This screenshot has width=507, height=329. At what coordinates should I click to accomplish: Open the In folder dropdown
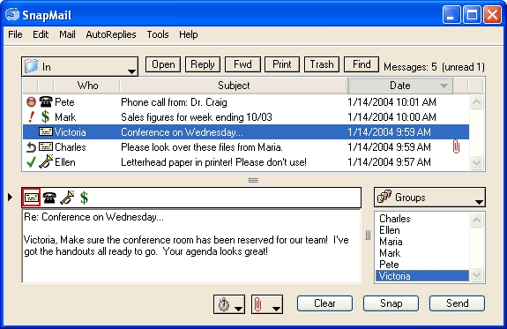click(80, 67)
